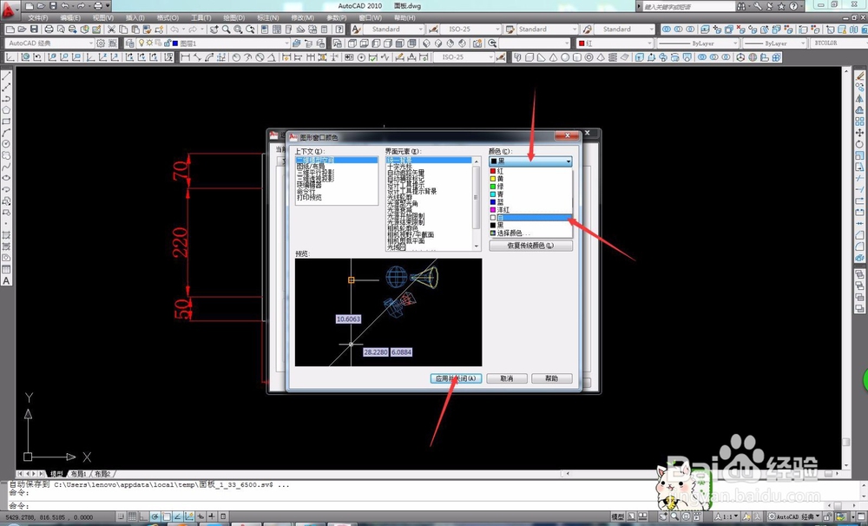868x526 pixels.
Task: Toggle the layer lock padlock icon
Action: 167,43
